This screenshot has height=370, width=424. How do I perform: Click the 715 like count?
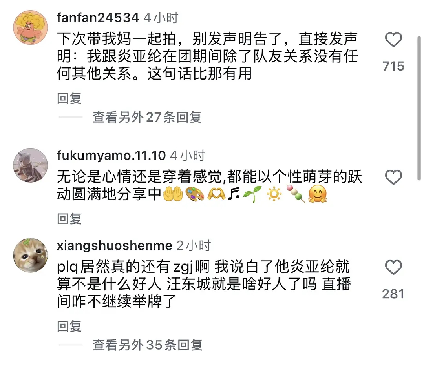click(393, 66)
